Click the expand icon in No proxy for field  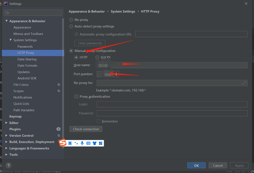click(244, 83)
